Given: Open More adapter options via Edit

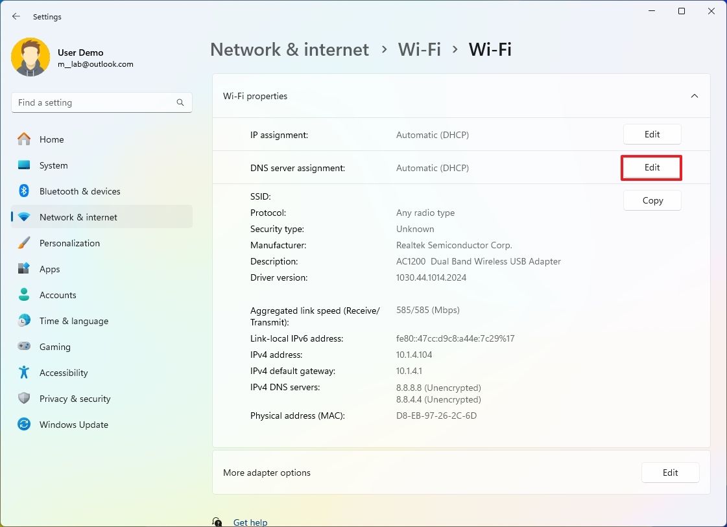Looking at the screenshot, I should 670,473.
